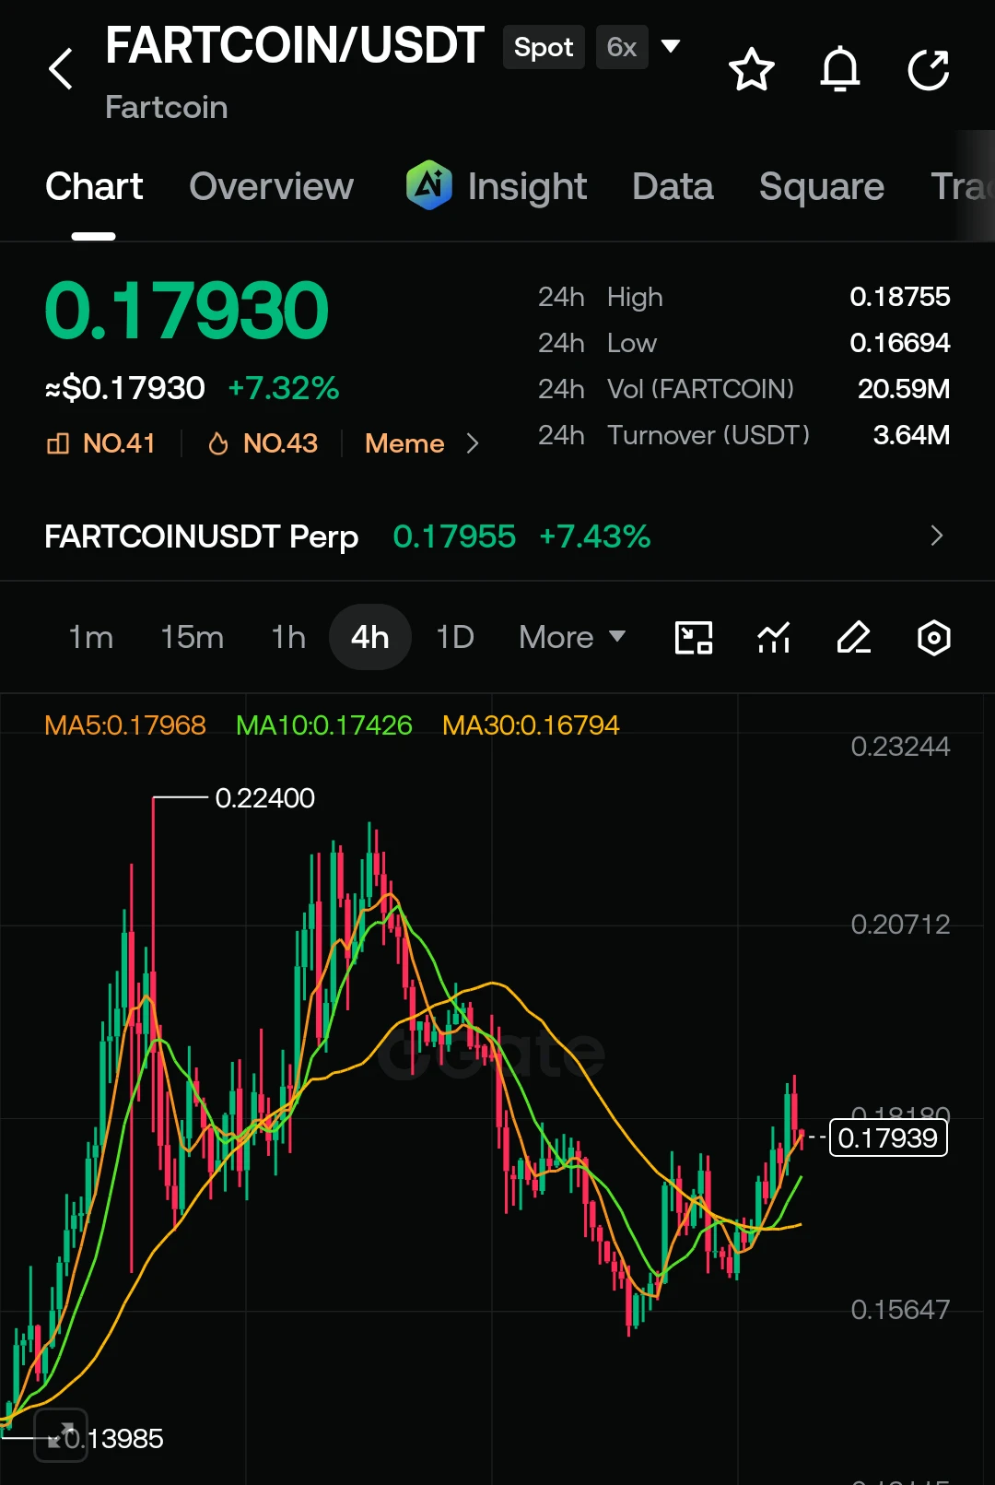Tap the back arrow icon
Image resolution: width=995 pixels, height=1485 pixels.
point(61,69)
